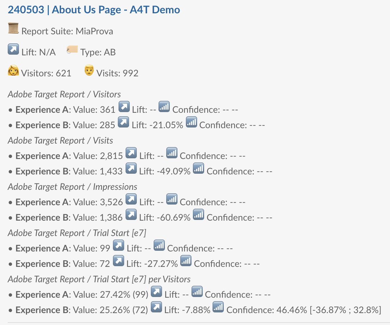The image size is (390, 325).
Task: Click the tag icon beside Type: AB
Action: coord(72,49)
